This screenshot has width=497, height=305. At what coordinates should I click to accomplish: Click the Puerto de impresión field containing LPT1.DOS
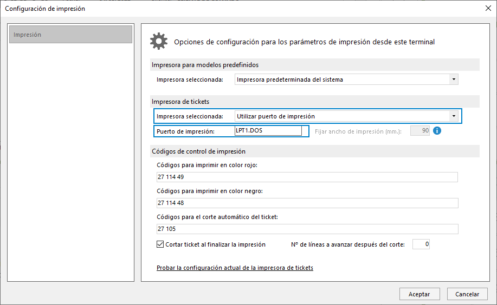[268, 131]
